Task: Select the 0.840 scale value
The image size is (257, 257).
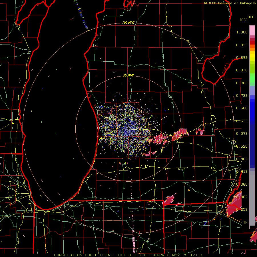Action: click(242, 70)
